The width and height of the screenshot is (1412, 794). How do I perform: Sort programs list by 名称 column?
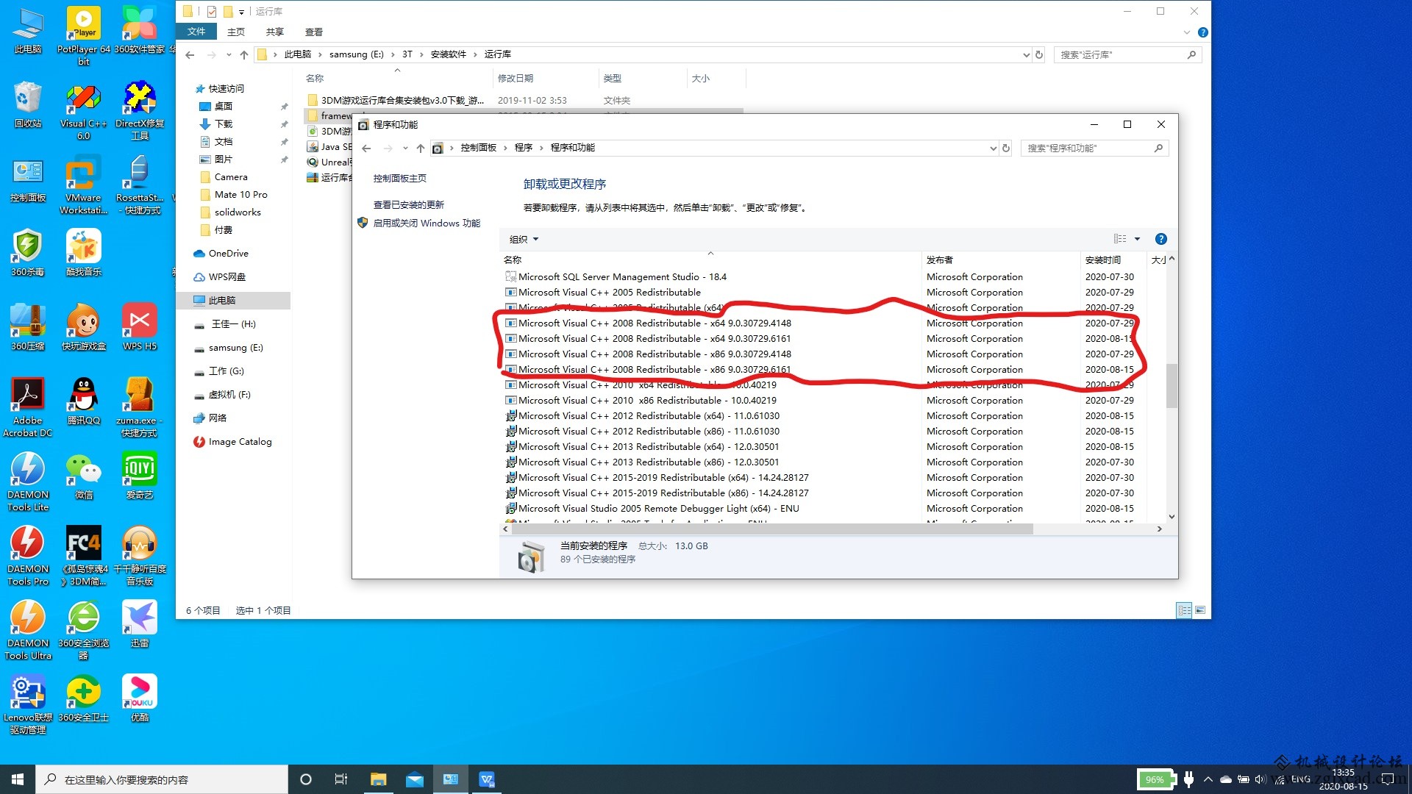tap(710, 260)
